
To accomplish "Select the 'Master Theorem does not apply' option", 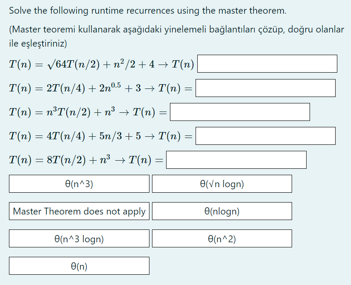I will pos(79,211).
